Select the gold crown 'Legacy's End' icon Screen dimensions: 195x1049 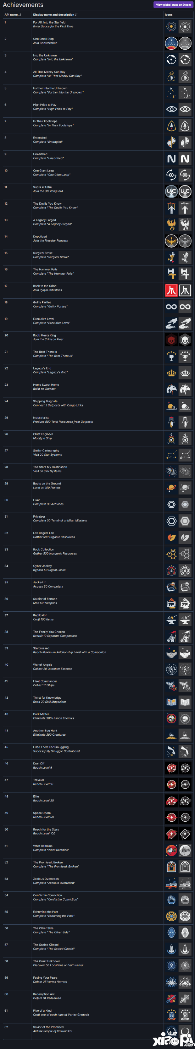172,373
